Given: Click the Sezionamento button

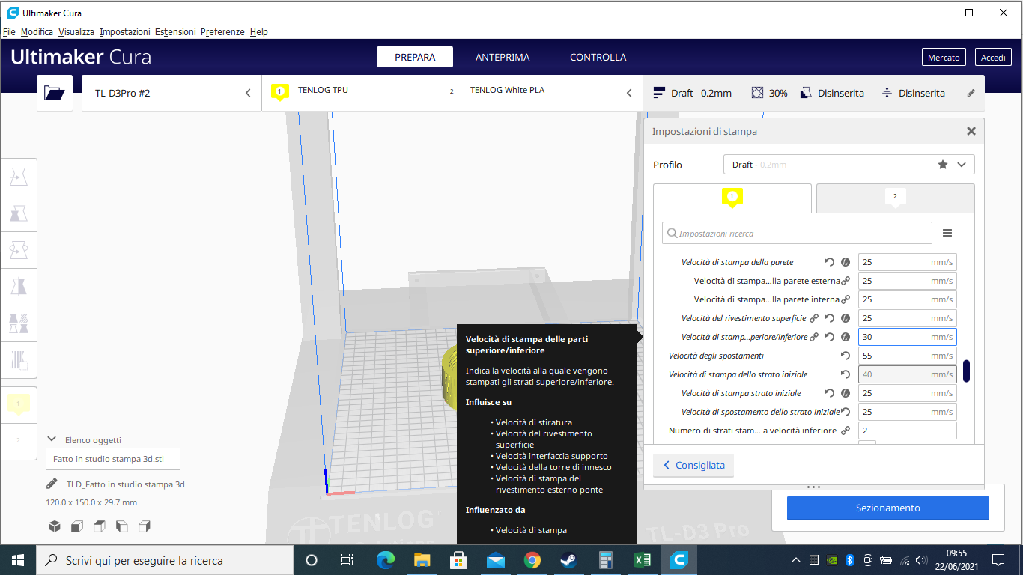Looking at the screenshot, I should tap(887, 508).
